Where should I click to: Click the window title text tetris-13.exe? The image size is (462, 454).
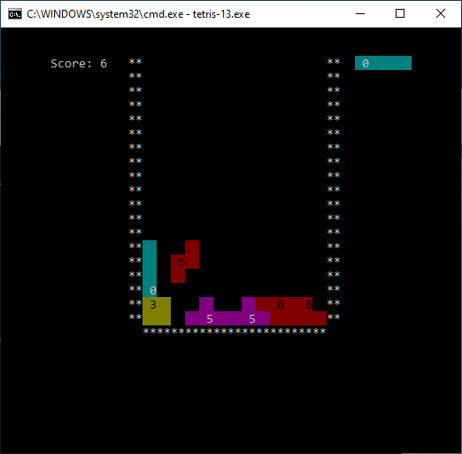coord(221,14)
